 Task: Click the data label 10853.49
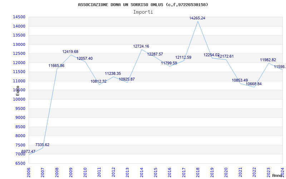click(x=240, y=80)
